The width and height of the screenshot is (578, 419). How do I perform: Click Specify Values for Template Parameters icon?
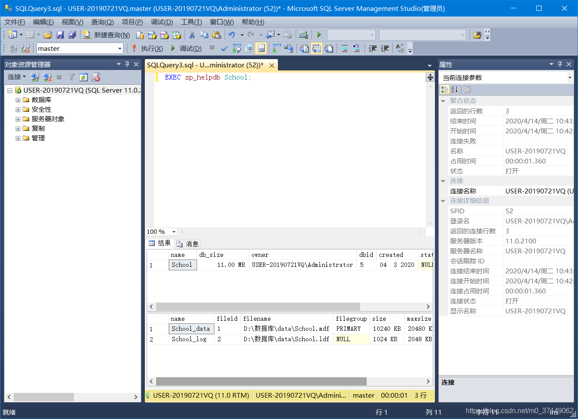point(400,48)
